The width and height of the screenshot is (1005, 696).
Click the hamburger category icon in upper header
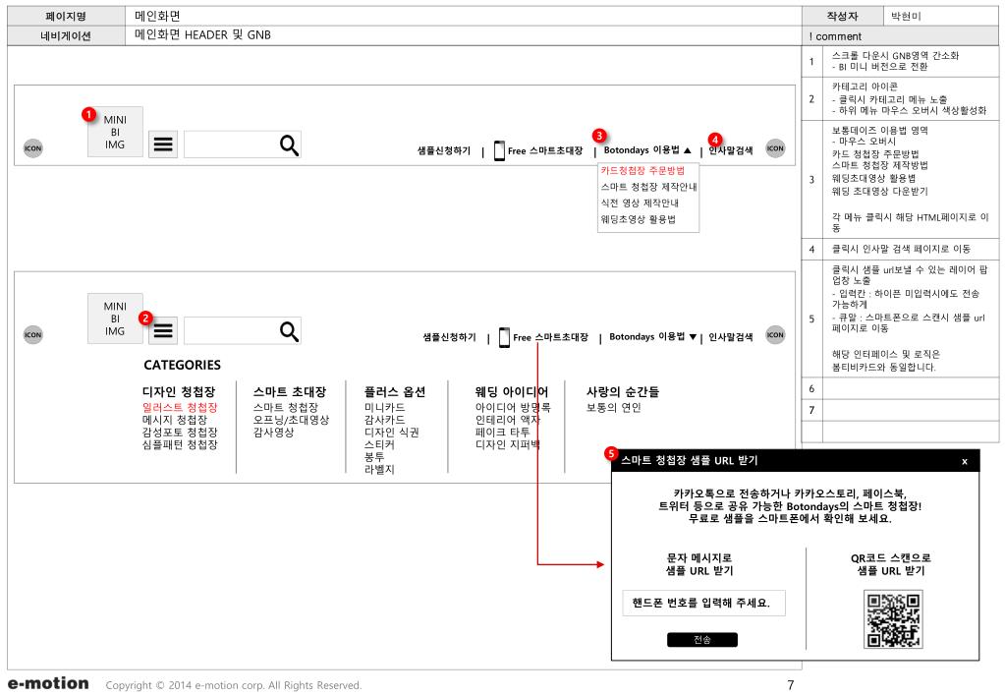coord(163,145)
